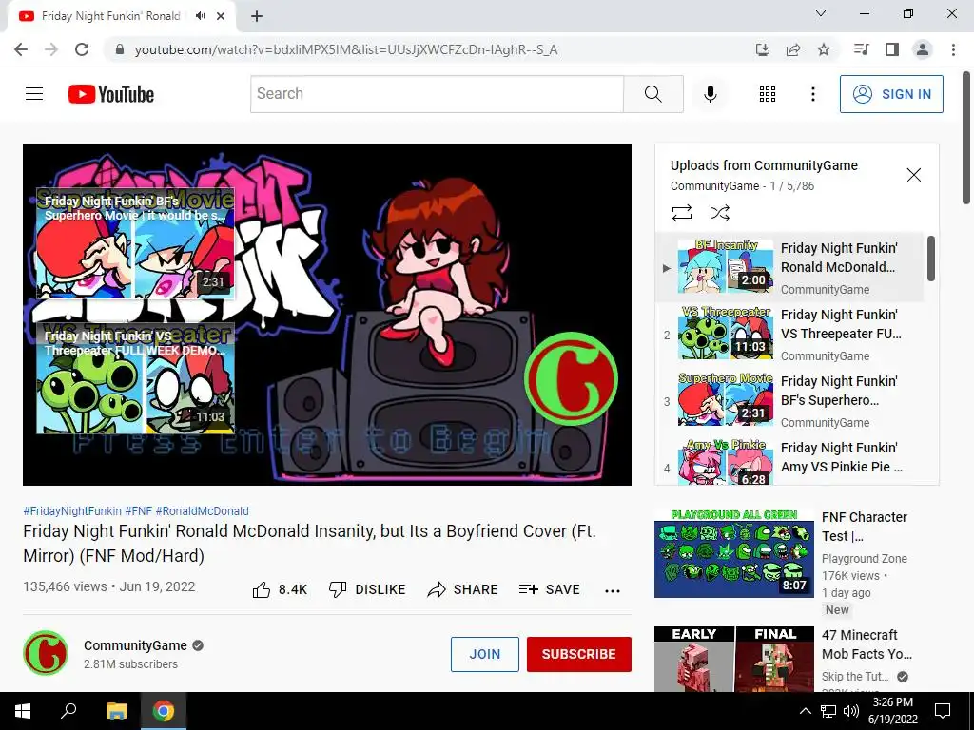Click the DISLIKE thumbs down button
Screen dimensions: 974x730
coord(366,589)
